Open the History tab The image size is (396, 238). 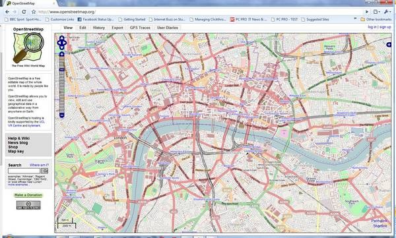pos(99,28)
